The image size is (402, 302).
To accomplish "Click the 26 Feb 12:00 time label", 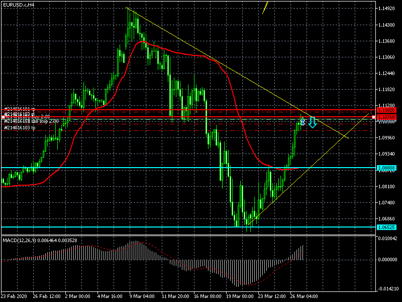I will [x=47, y=296].
